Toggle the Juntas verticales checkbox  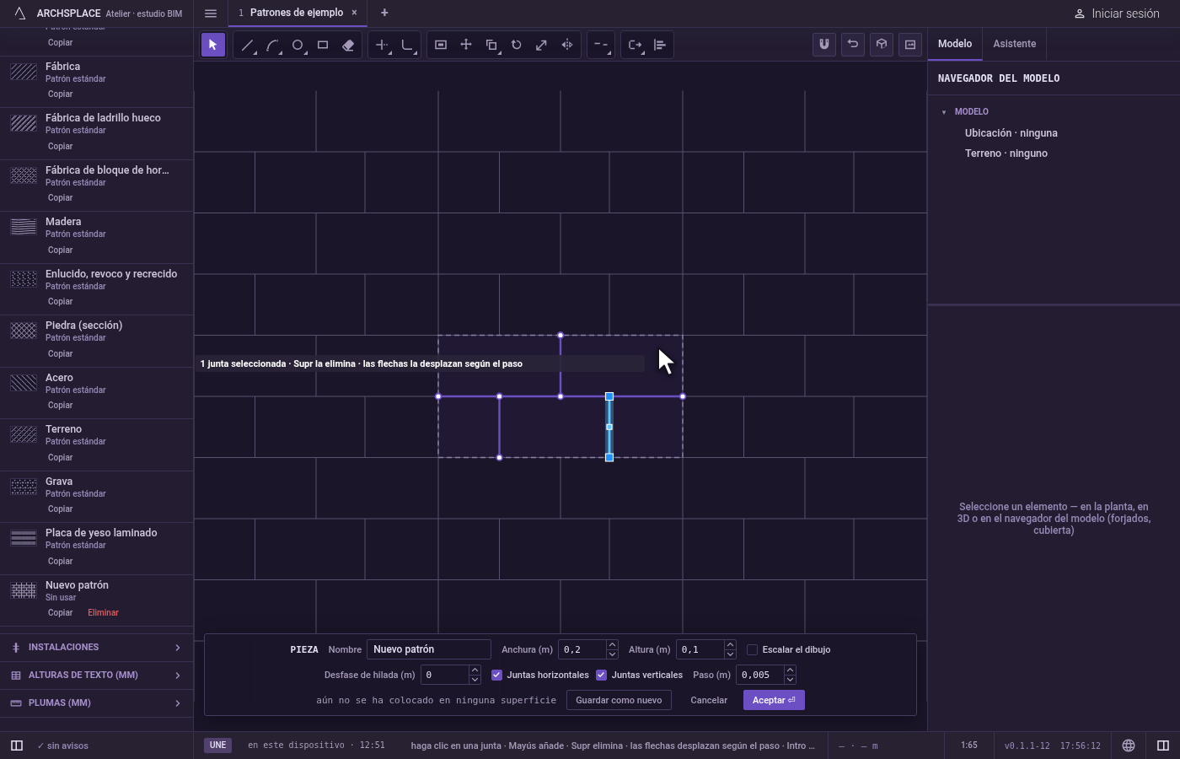[x=602, y=675]
